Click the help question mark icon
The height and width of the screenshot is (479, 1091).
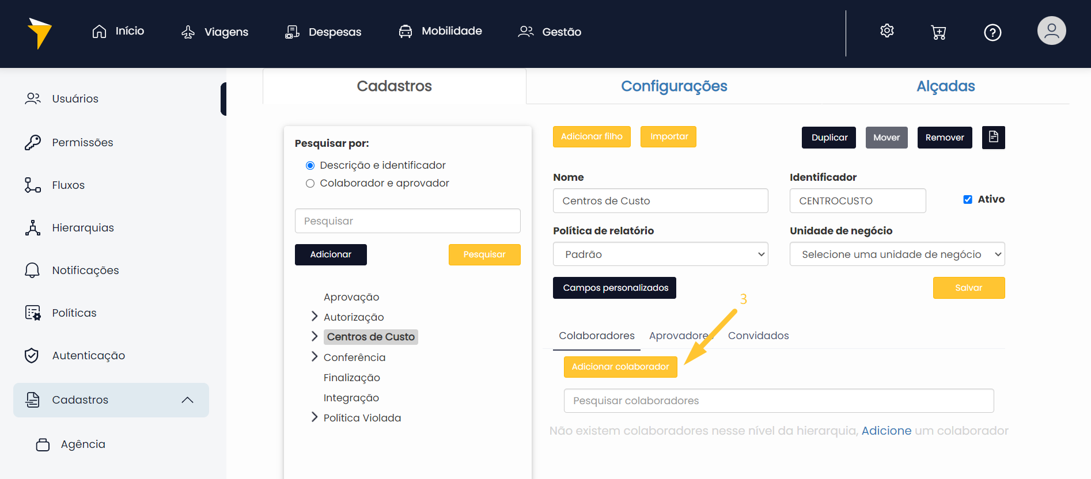pyautogui.click(x=992, y=32)
